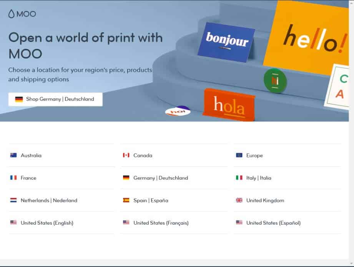Click the Italy flag icon
Screen dimensions: 354x267
pyautogui.click(x=239, y=178)
